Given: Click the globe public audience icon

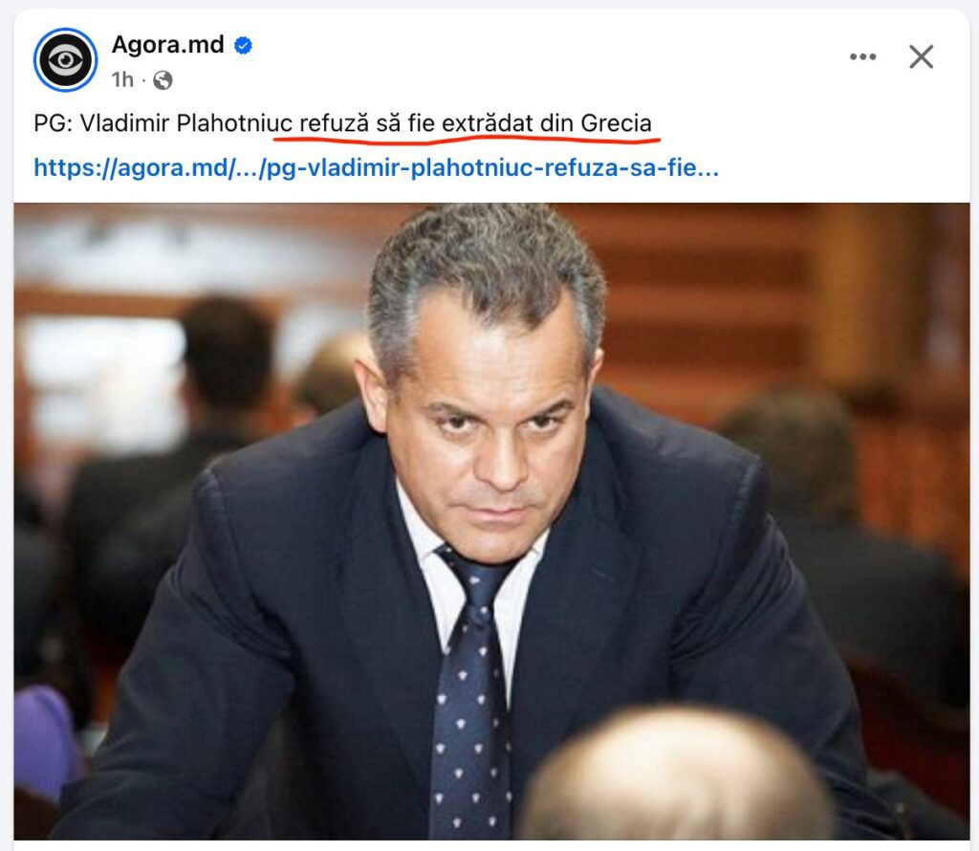Looking at the screenshot, I should 163,80.
